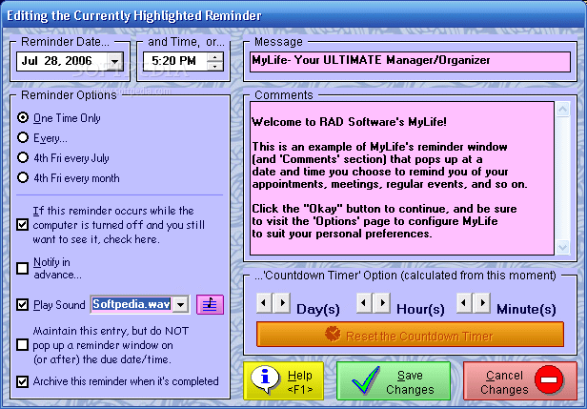Select 4th Fri every July option
The height and width of the screenshot is (409, 587).
tap(23, 157)
